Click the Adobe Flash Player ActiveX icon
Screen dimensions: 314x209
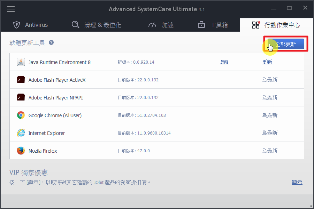(21, 80)
